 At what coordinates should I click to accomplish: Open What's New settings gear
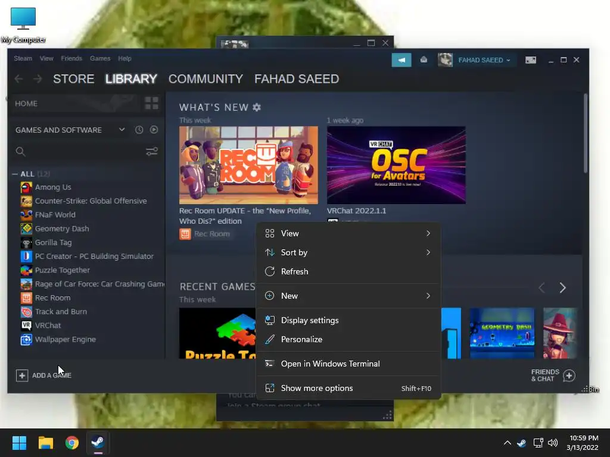point(257,107)
